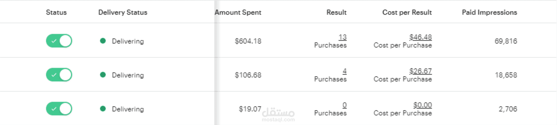
Task: Sort by the Paid Impressions column header
Action: point(489,12)
